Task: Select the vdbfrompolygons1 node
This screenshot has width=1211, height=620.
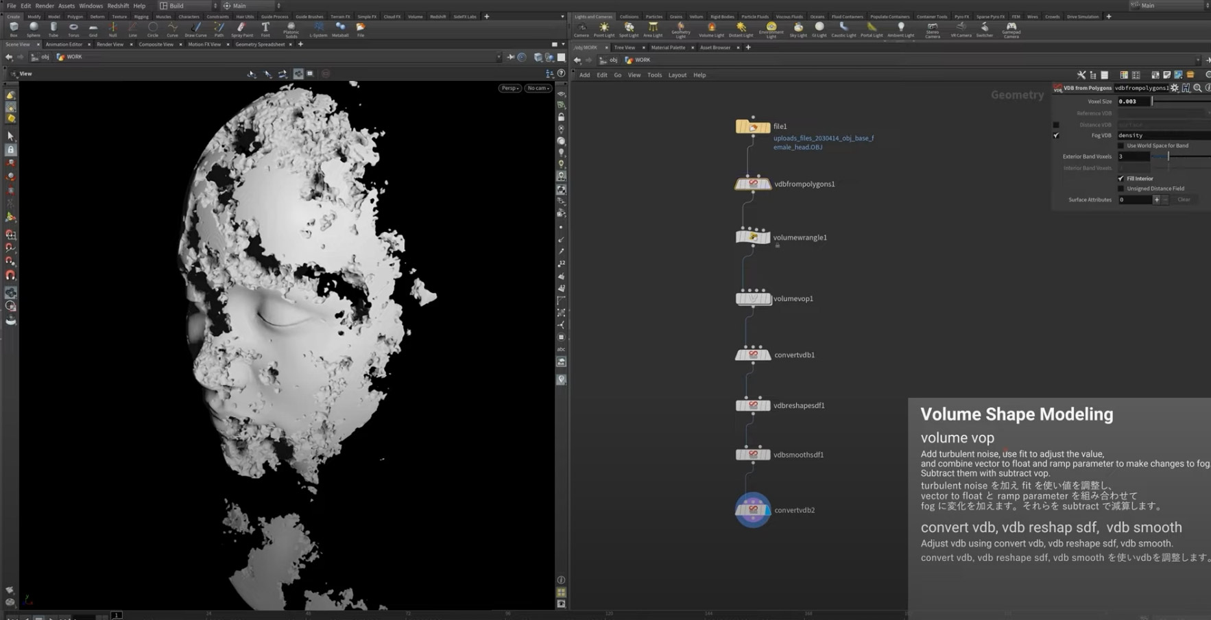Action: (753, 184)
